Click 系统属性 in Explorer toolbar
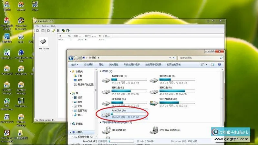The image size is (258, 145). [x=114, y=65]
